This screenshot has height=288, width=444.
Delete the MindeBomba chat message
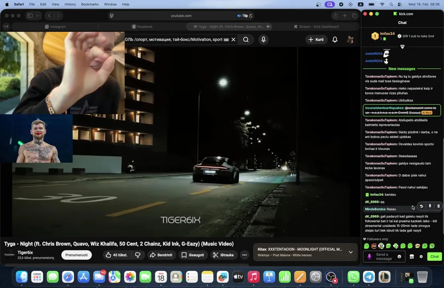(438, 206)
